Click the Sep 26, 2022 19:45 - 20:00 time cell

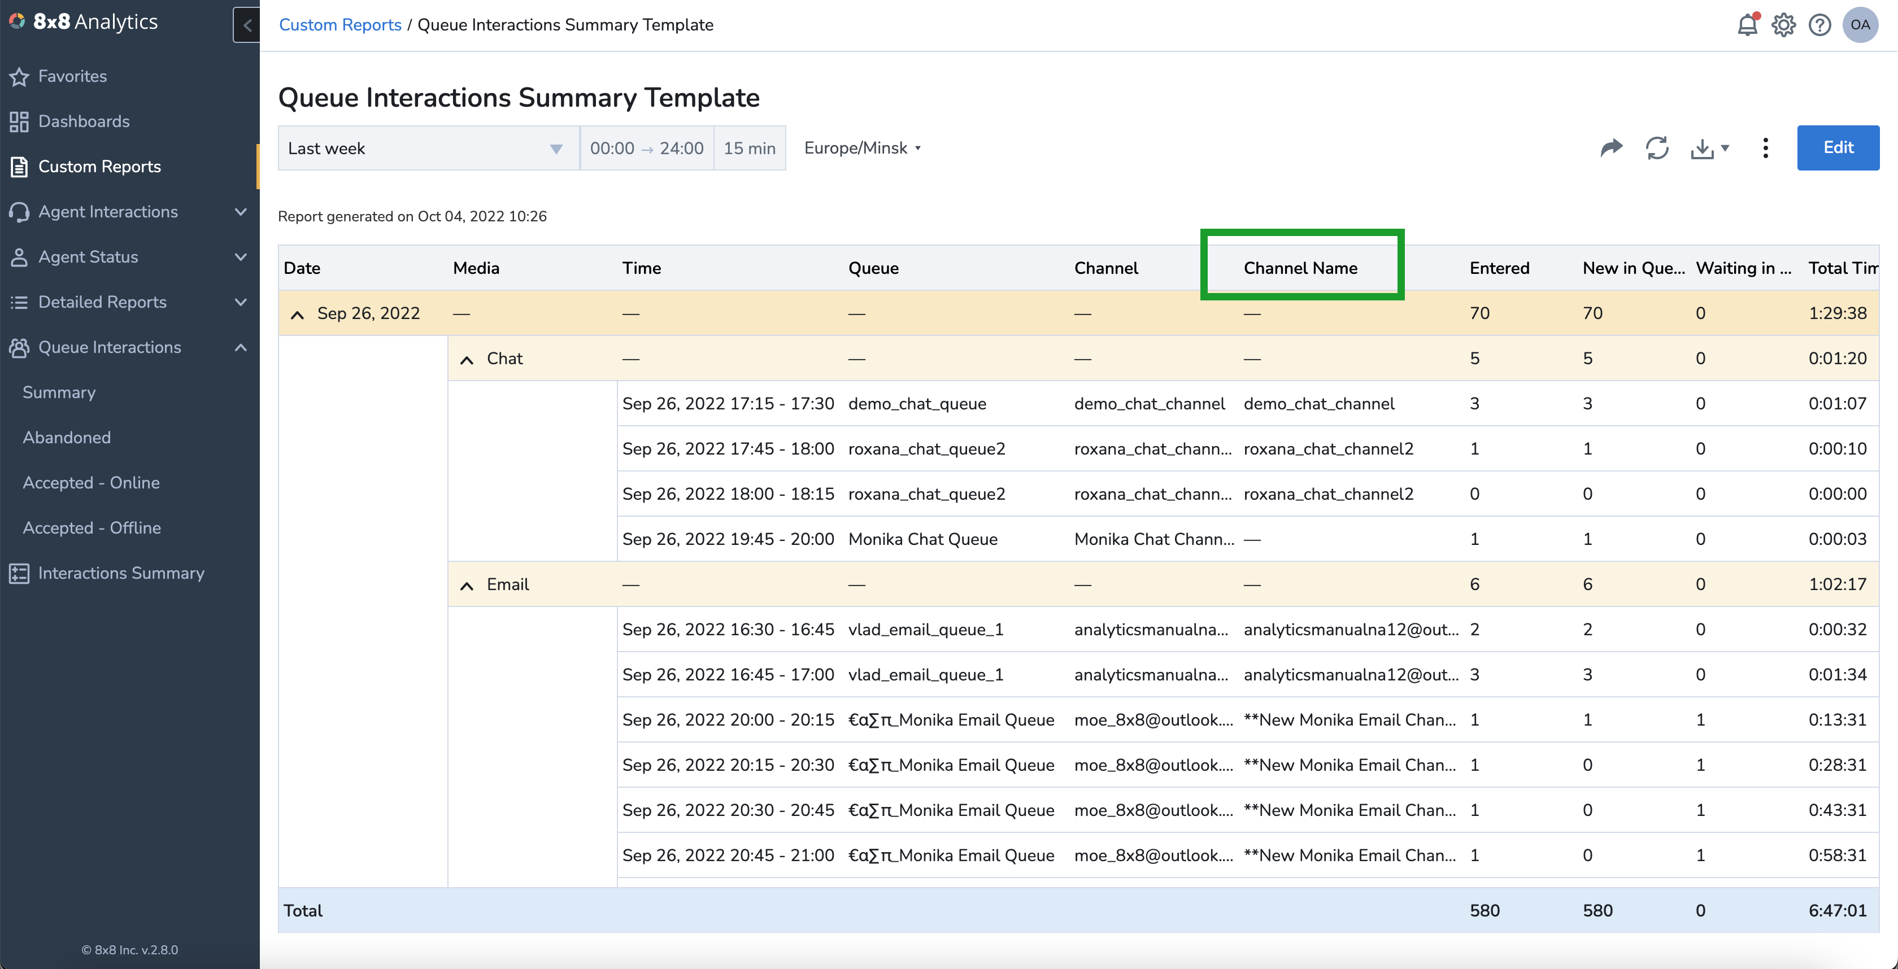click(728, 540)
